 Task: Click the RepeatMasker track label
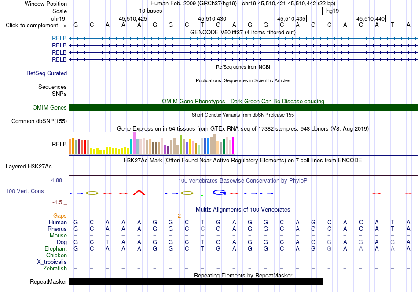click(48, 281)
